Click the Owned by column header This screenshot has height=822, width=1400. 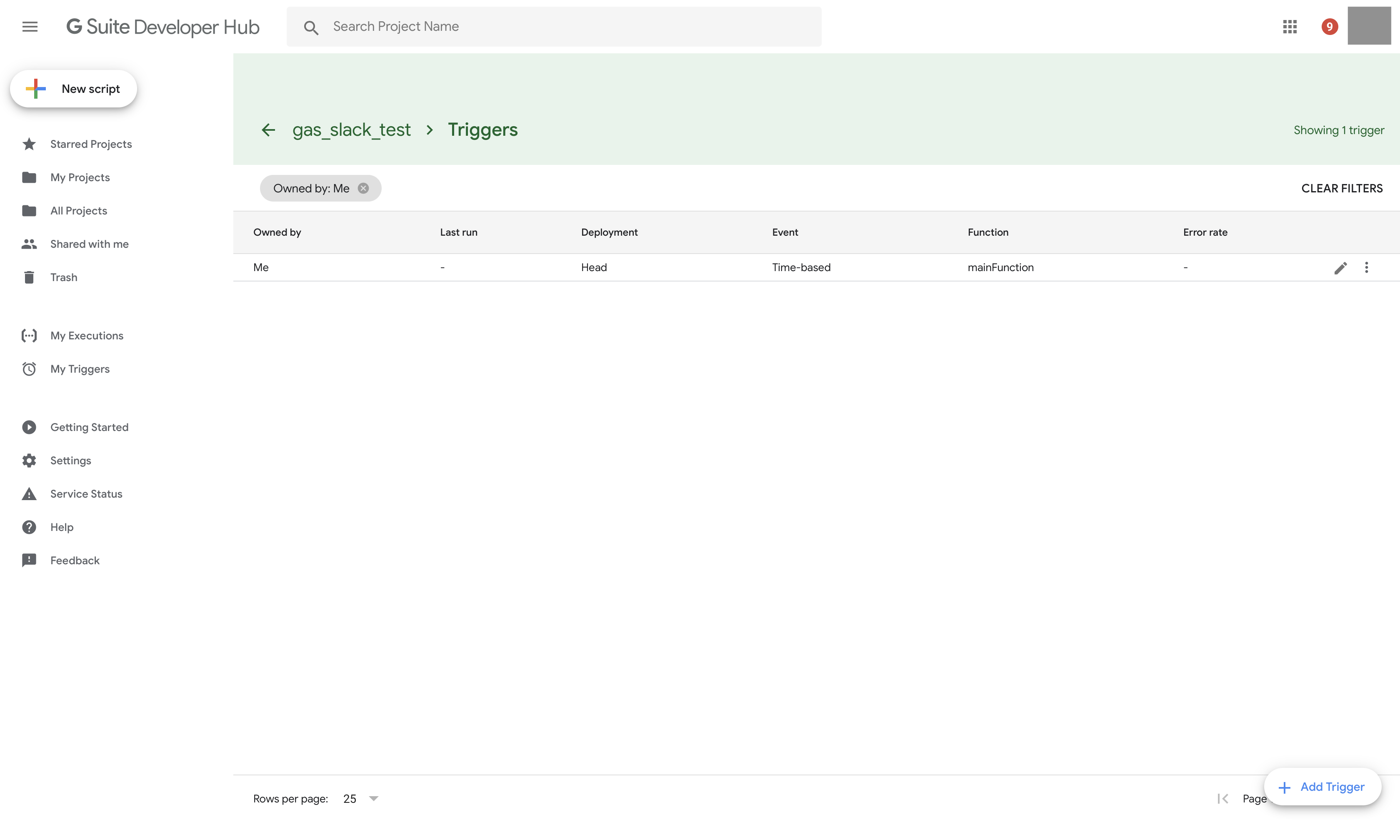[277, 232]
